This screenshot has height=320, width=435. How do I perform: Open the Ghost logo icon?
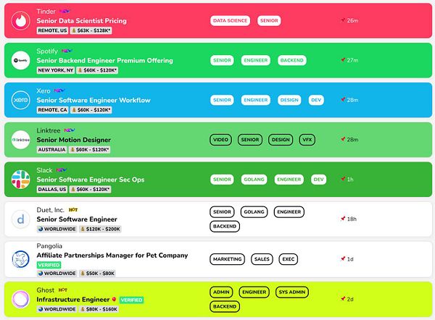tap(20, 299)
